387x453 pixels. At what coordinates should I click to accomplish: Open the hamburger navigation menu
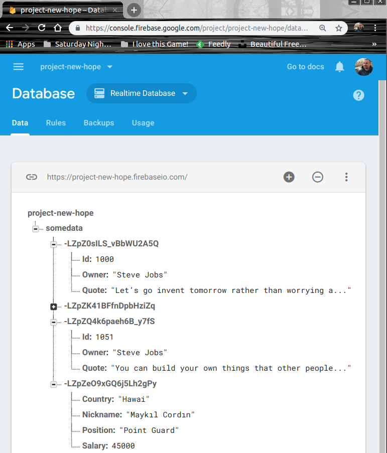click(x=19, y=67)
